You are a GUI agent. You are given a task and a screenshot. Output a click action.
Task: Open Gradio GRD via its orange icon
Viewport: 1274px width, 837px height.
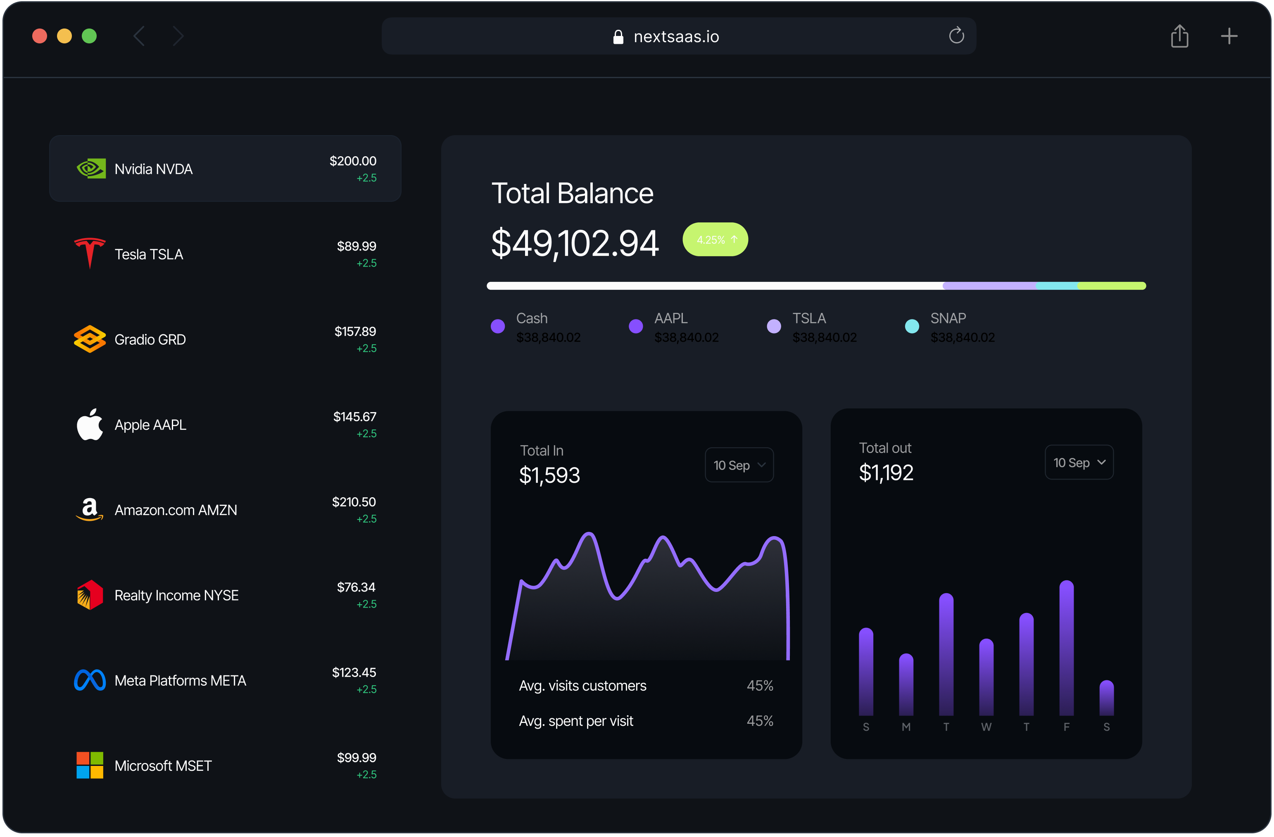tap(90, 339)
